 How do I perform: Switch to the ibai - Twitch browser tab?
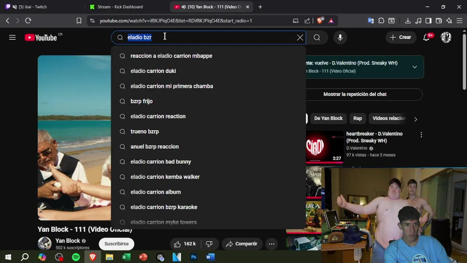(42, 7)
